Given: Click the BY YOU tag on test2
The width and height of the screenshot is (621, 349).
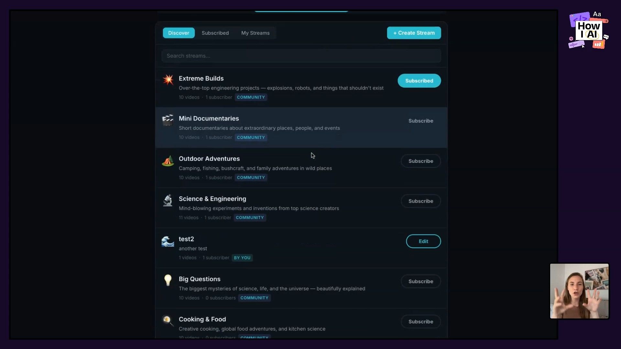Looking at the screenshot, I should click(x=242, y=258).
